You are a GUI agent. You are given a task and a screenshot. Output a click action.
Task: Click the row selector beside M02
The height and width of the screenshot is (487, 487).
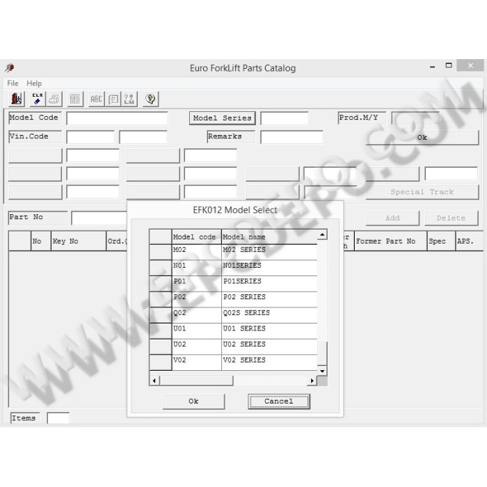coord(161,252)
